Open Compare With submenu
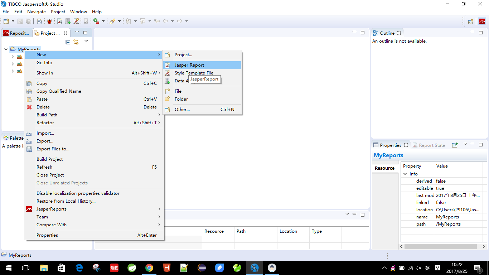 tap(94, 225)
